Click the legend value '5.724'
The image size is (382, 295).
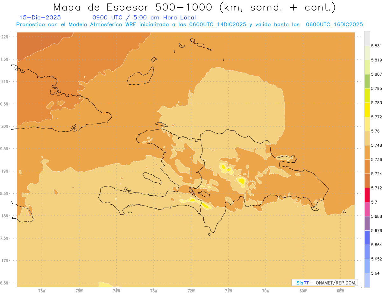point(376,174)
